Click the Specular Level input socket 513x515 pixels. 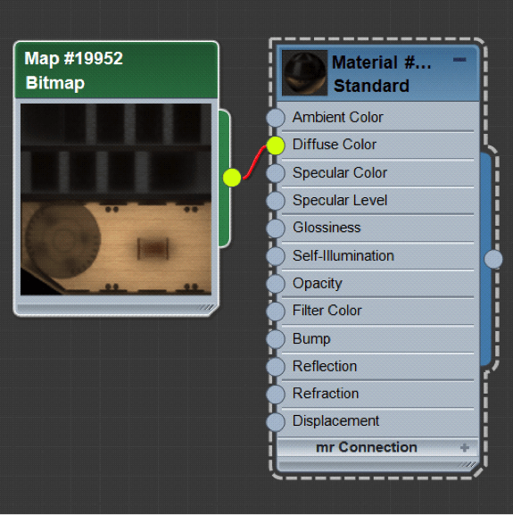(276, 201)
